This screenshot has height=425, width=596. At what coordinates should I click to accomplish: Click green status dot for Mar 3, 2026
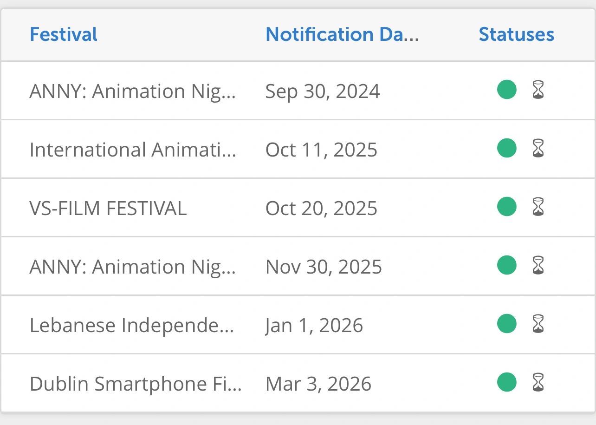pos(506,382)
